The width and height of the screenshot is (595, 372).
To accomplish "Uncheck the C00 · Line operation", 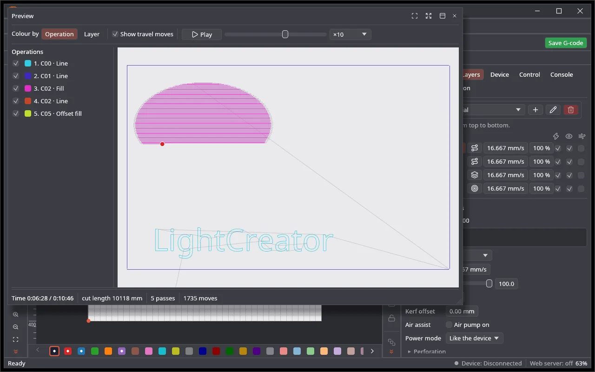I will click(16, 63).
